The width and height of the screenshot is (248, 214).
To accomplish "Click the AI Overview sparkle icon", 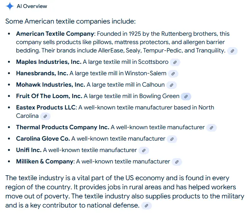I will (x=10, y=7).
